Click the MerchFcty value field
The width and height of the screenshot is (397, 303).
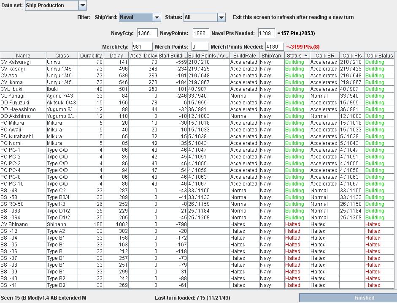[142, 46]
